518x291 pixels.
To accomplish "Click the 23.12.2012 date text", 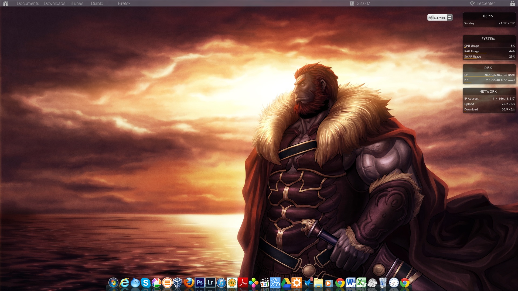I will point(506,23).
